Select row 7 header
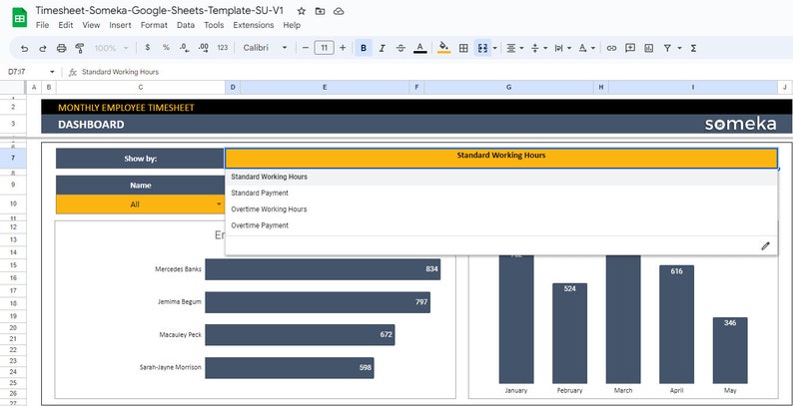793x406 pixels. coord(13,158)
